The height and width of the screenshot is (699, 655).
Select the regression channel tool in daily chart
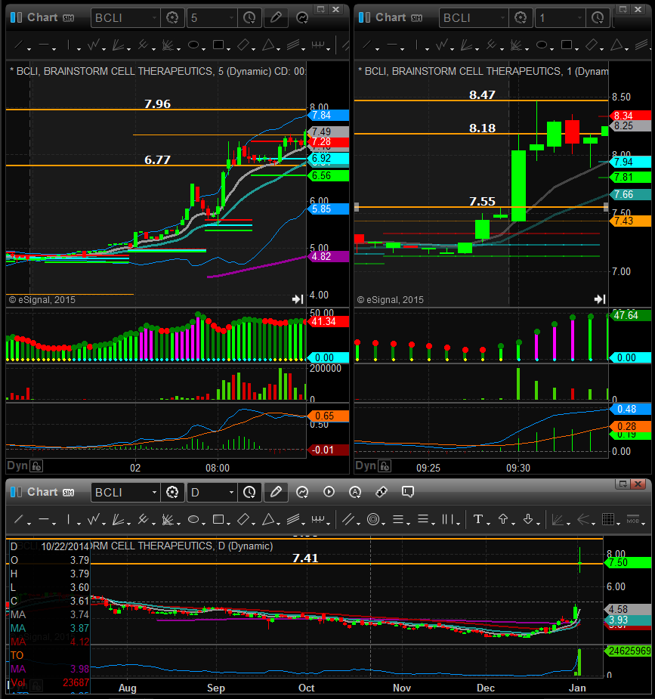click(x=292, y=519)
